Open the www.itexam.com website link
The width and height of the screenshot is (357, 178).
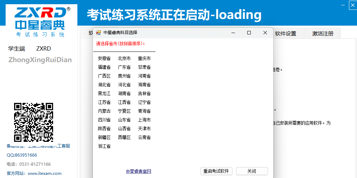pos(45,173)
